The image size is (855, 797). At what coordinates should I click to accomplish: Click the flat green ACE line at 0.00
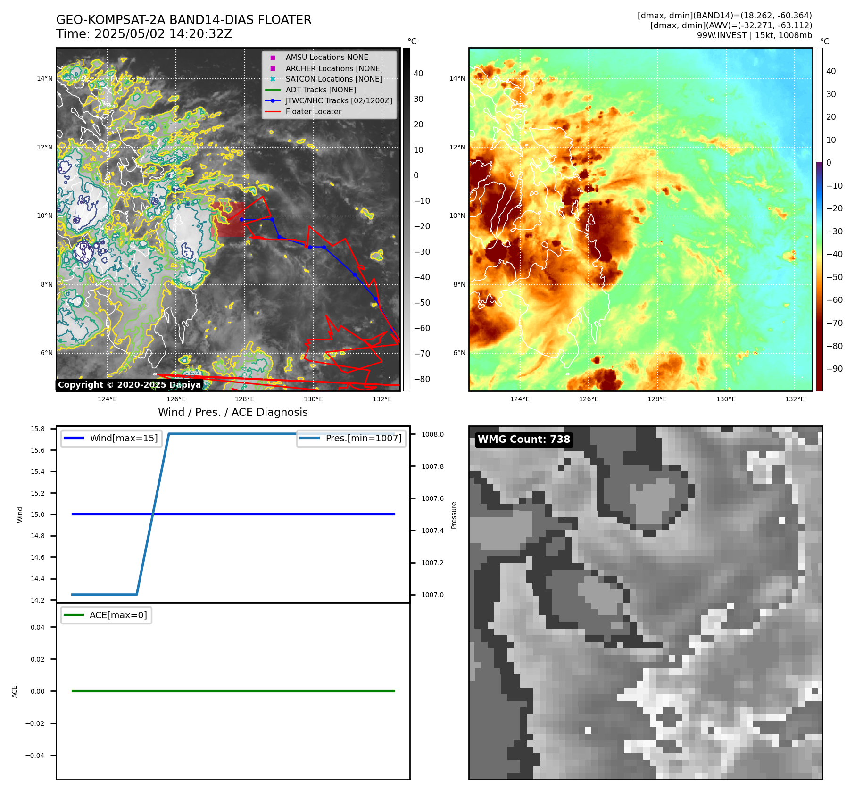pos(233,691)
